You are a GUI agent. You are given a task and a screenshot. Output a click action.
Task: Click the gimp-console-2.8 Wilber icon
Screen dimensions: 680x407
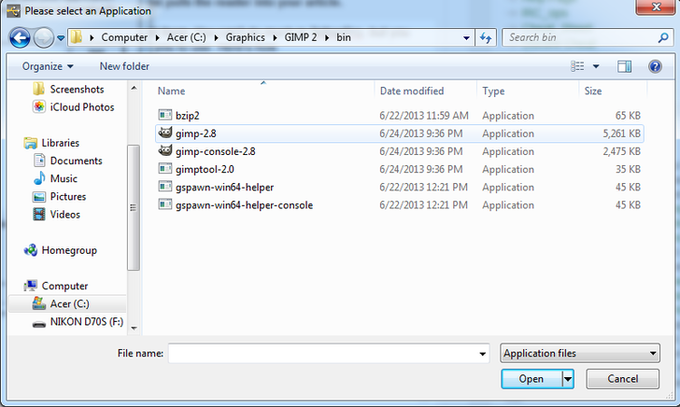pyautogui.click(x=164, y=150)
